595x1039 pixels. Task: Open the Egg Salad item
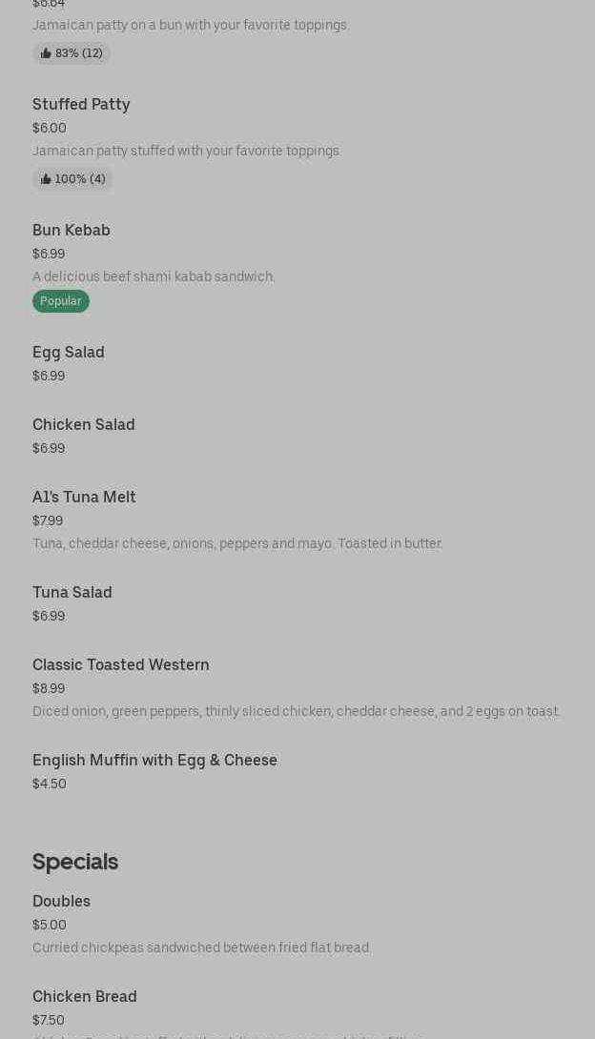click(x=69, y=352)
